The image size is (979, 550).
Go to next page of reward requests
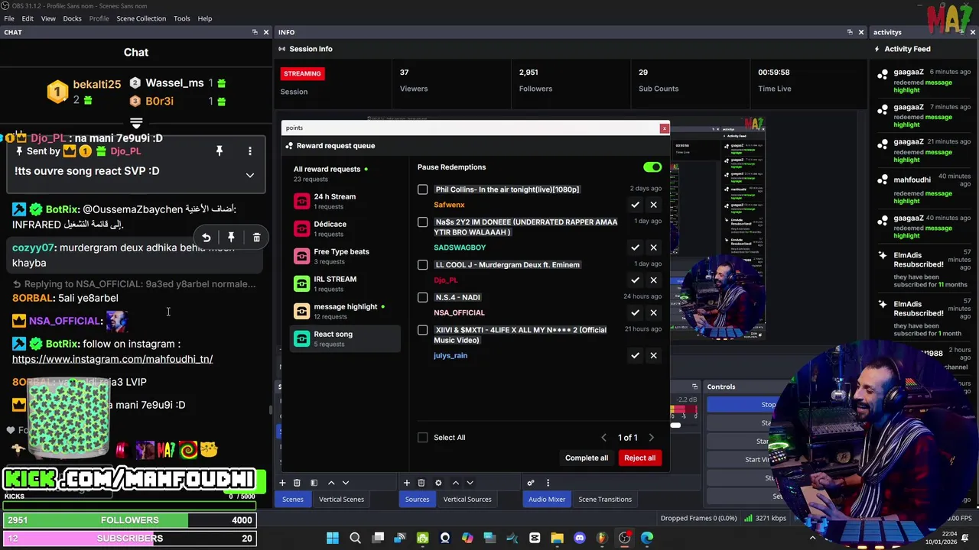pyautogui.click(x=652, y=438)
